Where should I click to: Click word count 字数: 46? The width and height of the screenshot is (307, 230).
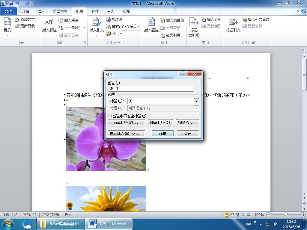pos(30,214)
